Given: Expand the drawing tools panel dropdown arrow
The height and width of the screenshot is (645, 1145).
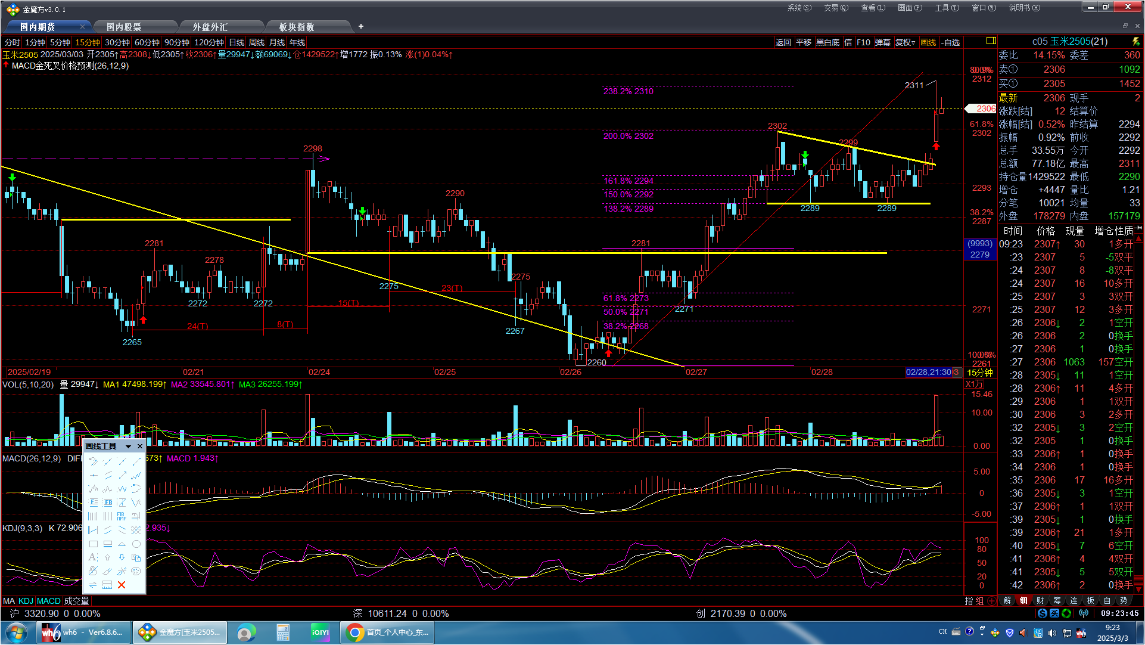Looking at the screenshot, I should (128, 446).
